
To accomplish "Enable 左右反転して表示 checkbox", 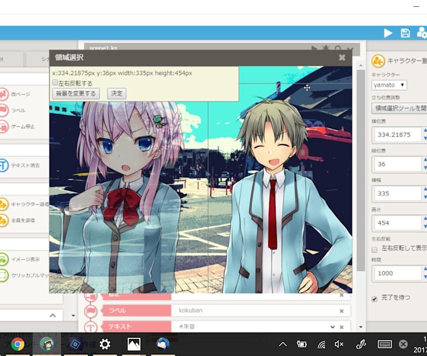I will pos(375,249).
